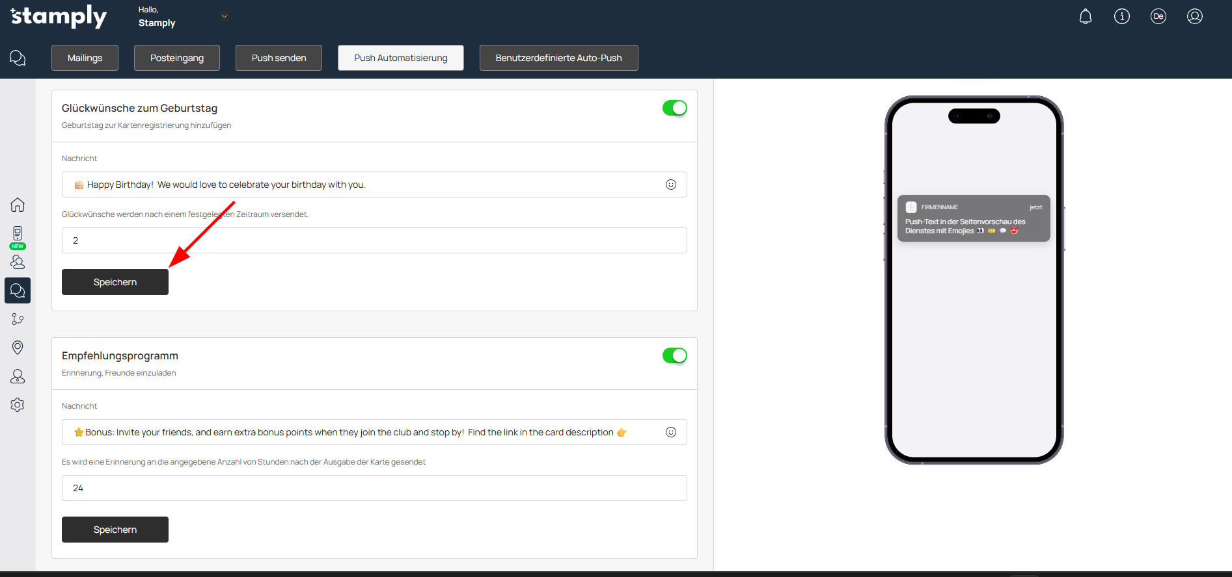Image resolution: width=1232 pixels, height=577 pixels.
Task: Switch to the Mailings tab
Action: 85,58
